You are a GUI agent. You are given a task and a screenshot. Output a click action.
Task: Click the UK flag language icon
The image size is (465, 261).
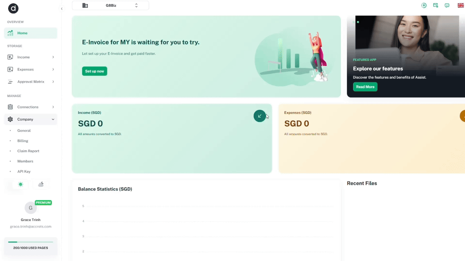(x=461, y=5)
